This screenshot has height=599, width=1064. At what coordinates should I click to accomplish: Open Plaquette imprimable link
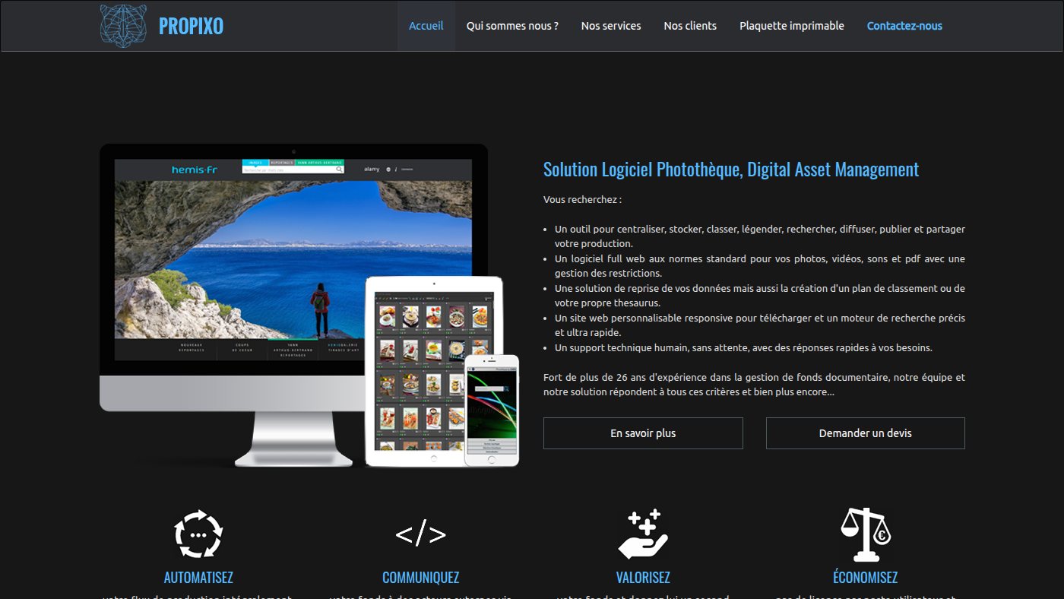point(792,26)
